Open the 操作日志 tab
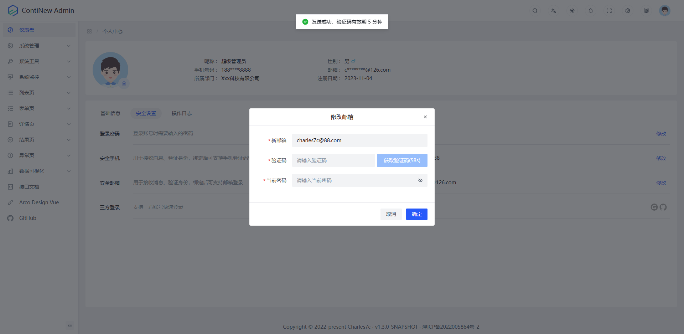Viewport: 684px width, 334px height. pyautogui.click(x=181, y=113)
